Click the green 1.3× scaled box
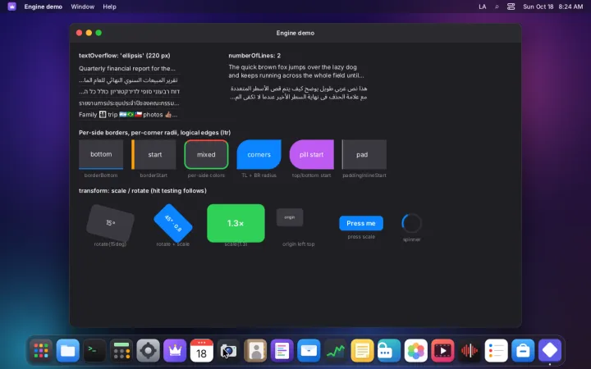This screenshot has height=369, width=591. pyautogui.click(x=236, y=223)
